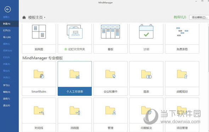Open the 问题解决 folder
The height and width of the screenshot is (132, 209).
click(146, 115)
